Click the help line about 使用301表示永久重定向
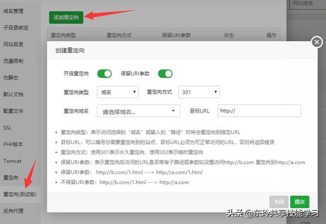 [x=132, y=152]
